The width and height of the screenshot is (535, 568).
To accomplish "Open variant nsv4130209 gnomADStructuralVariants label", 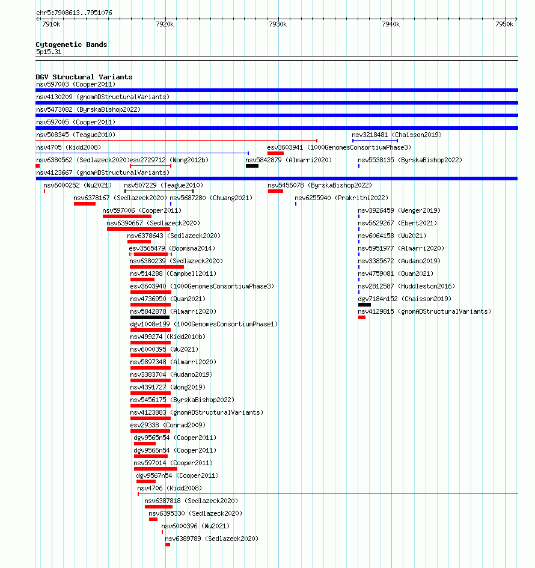I will (103, 97).
